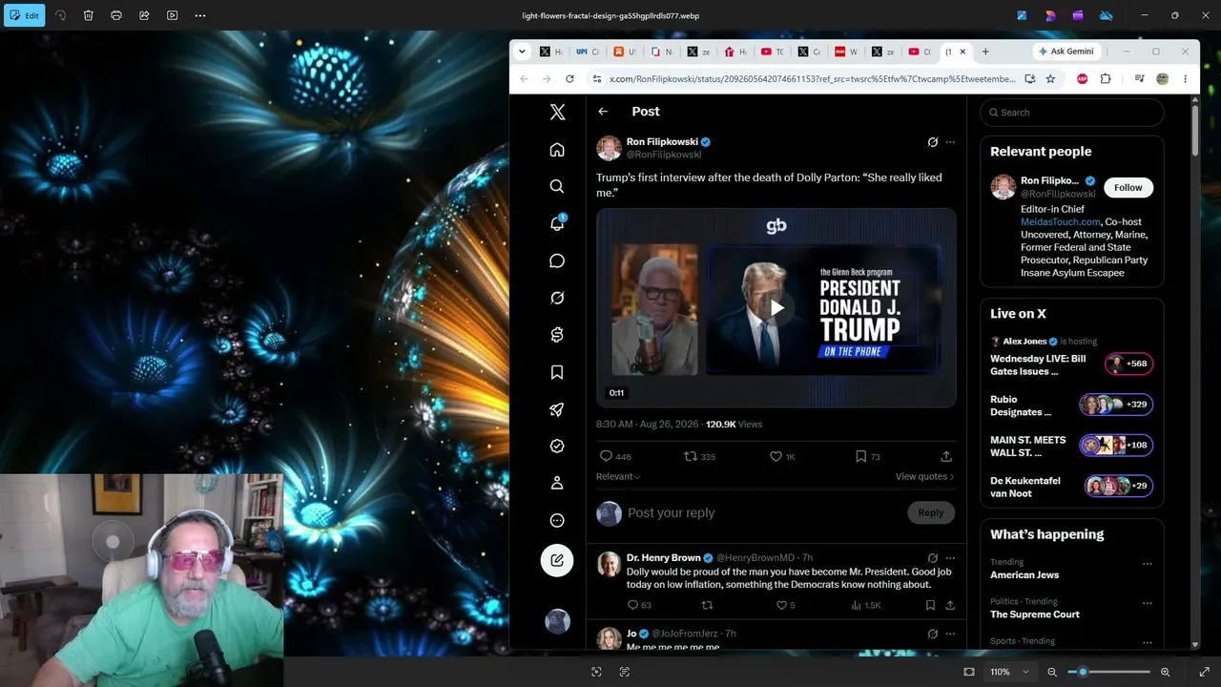This screenshot has width=1221, height=687.
Task: Open more options on Jo's reply
Action: (x=950, y=634)
